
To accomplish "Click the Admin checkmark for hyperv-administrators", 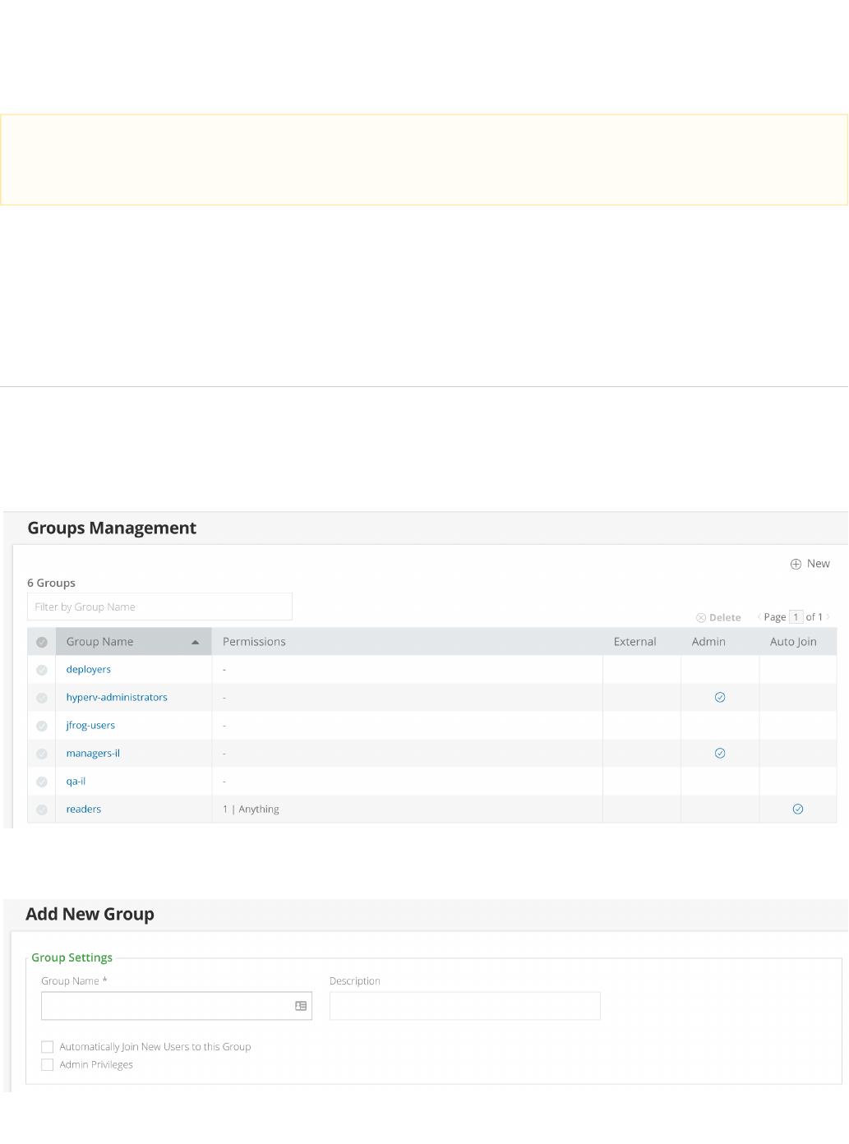I will point(720,698).
